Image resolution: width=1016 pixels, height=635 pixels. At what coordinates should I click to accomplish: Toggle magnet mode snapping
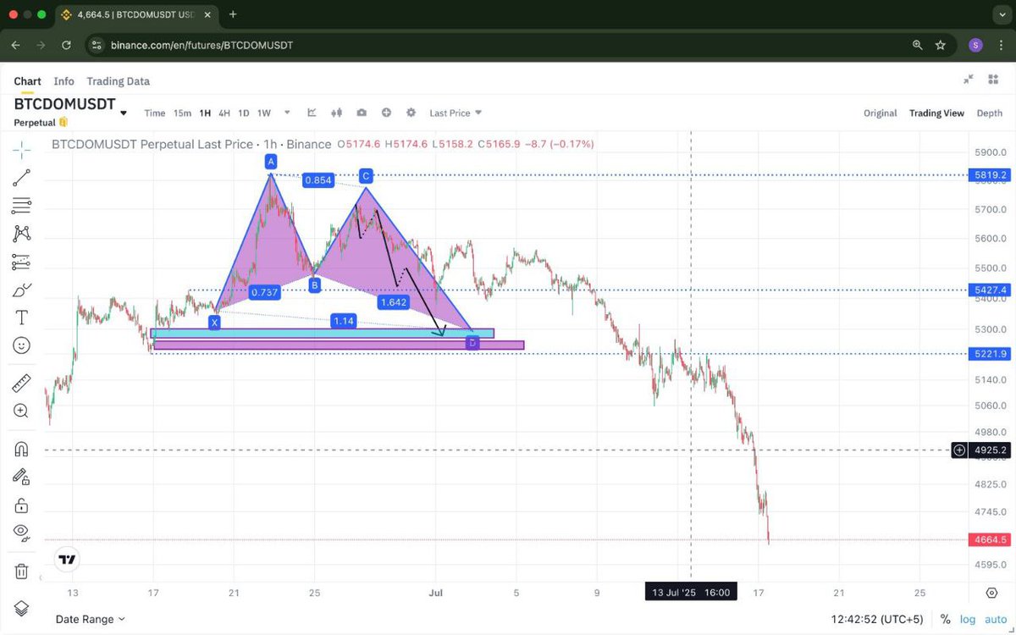coord(21,449)
